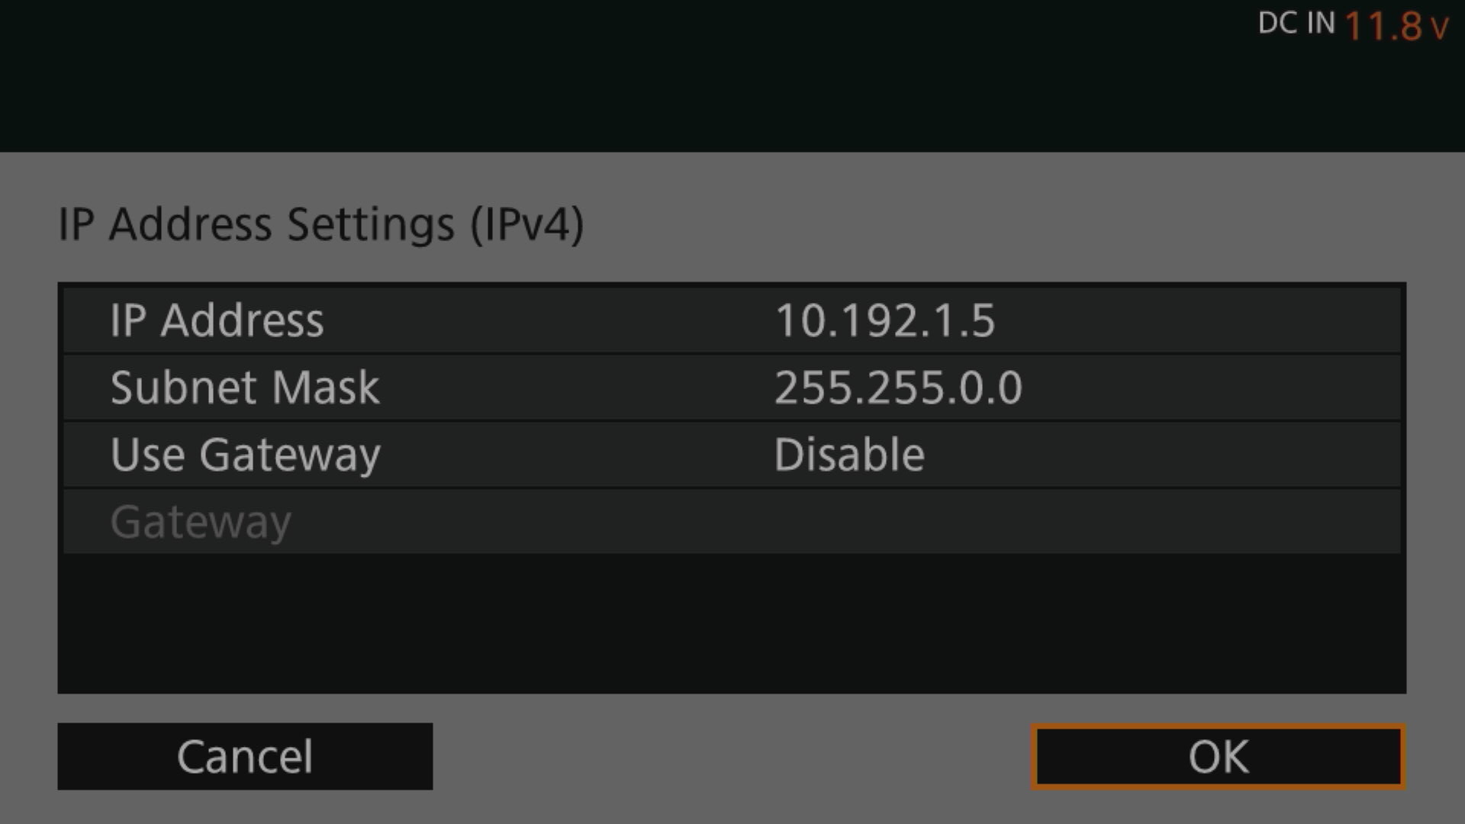Click the IP Address Settings (IPv4) title
Image resolution: width=1465 pixels, height=824 pixels.
pos(321,224)
